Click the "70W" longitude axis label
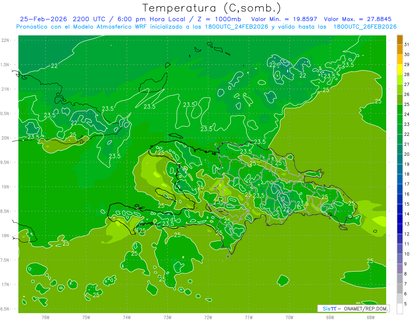This screenshot has width=416, height=322. tap(289, 317)
